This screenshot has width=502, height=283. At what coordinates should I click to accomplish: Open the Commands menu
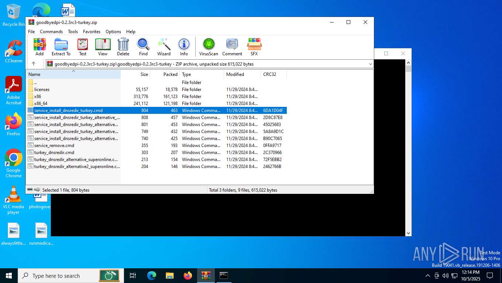pos(51,32)
